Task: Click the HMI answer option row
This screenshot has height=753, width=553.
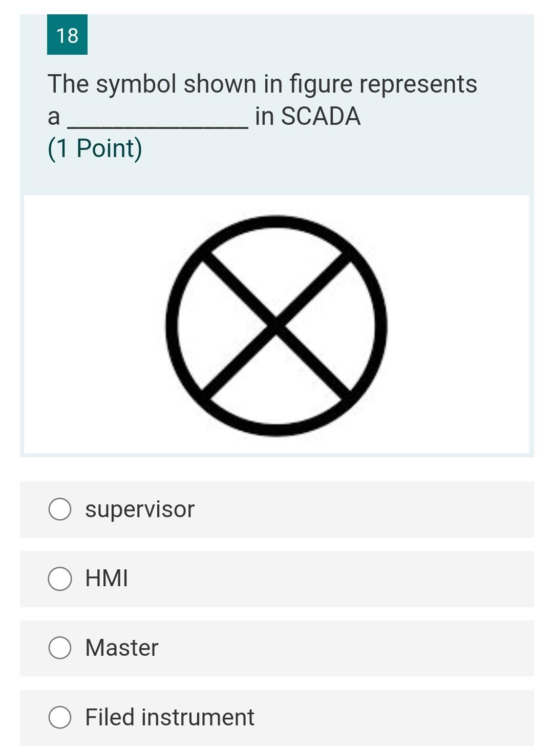Action: click(276, 579)
